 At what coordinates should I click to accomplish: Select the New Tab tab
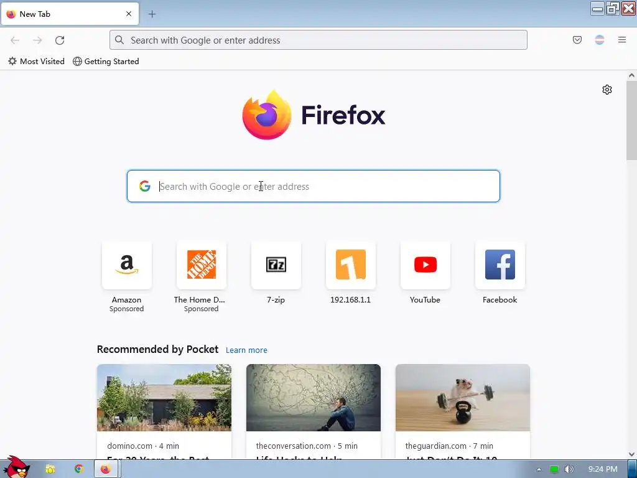coord(70,14)
